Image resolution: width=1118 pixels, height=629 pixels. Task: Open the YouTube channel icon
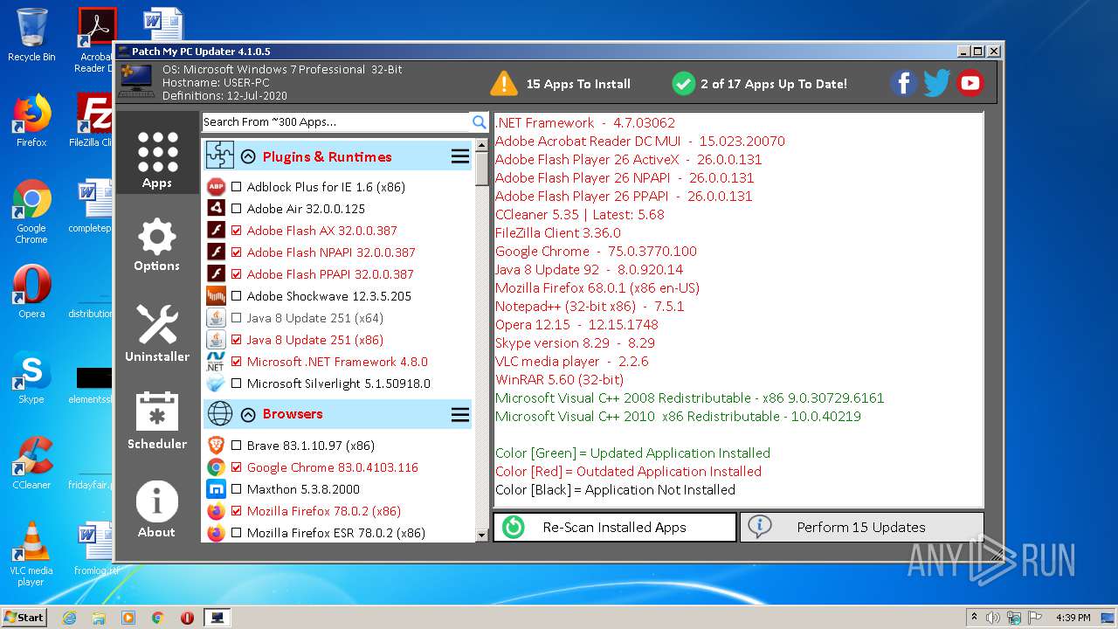coord(970,83)
